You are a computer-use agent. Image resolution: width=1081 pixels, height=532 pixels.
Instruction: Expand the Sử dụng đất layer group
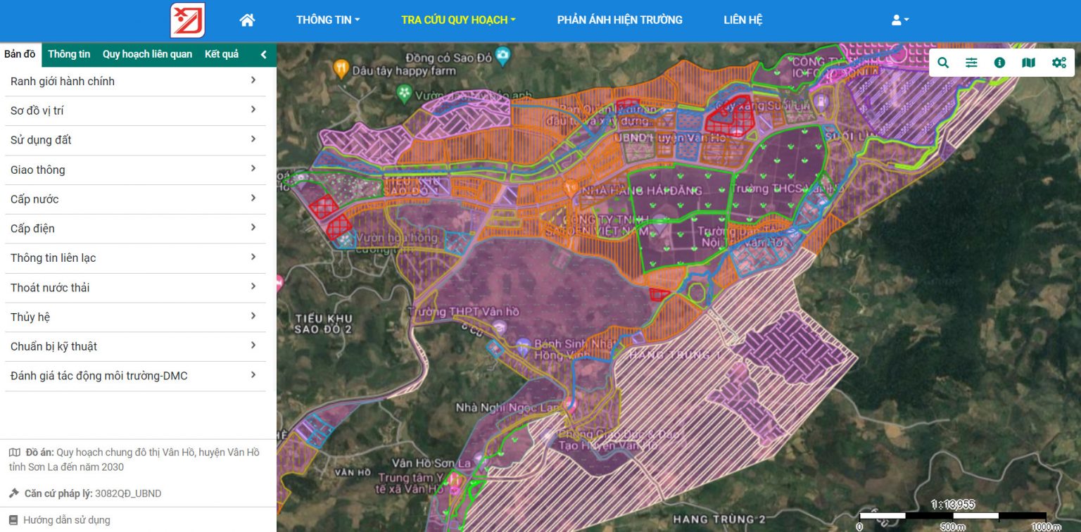pos(134,140)
